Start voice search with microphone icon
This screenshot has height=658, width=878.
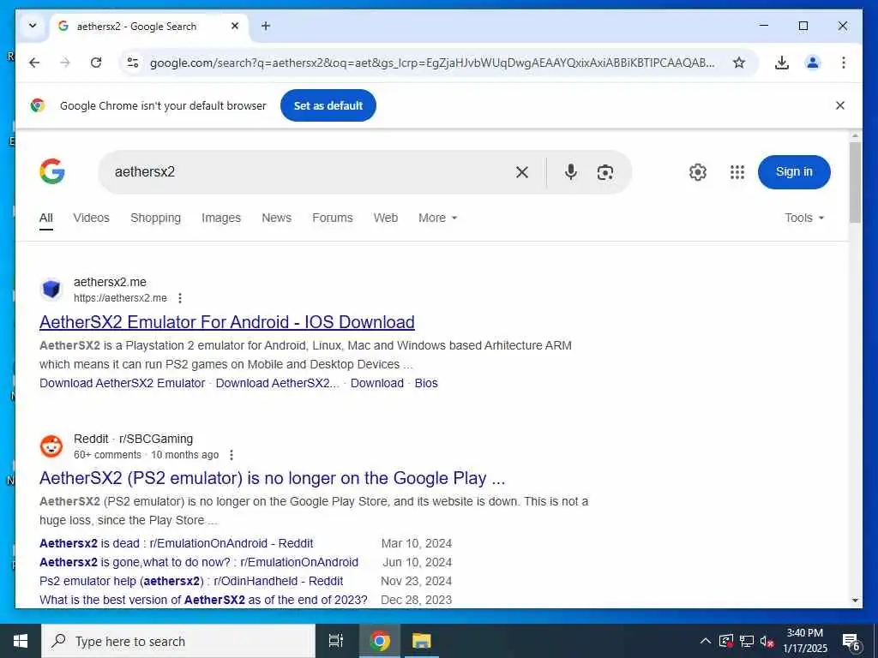click(x=570, y=171)
